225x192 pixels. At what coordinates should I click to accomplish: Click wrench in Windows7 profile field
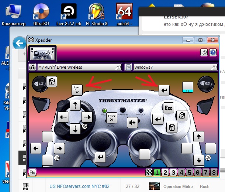tap(214, 67)
